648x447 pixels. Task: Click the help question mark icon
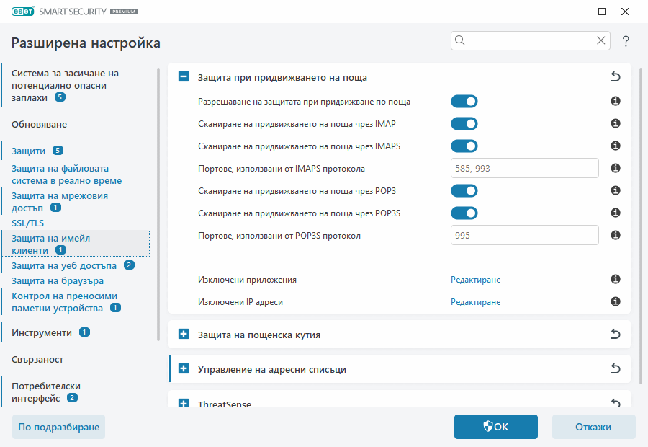point(626,41)
